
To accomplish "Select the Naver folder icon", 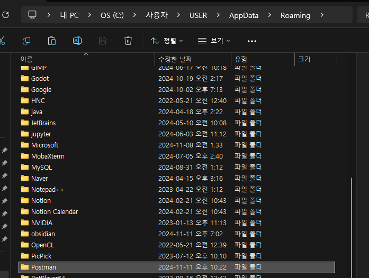I will [x=25, y=178].
